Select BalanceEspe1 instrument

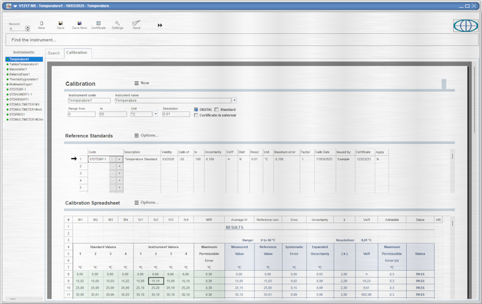[20, 74]
